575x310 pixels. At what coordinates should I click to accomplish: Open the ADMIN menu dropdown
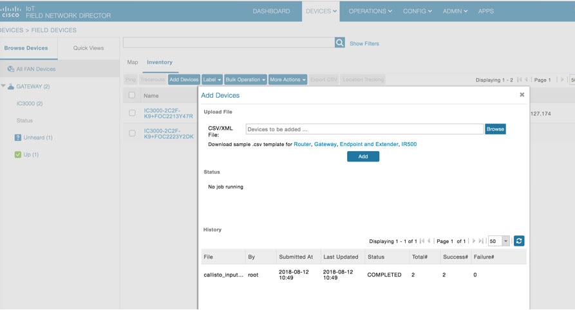455,11
